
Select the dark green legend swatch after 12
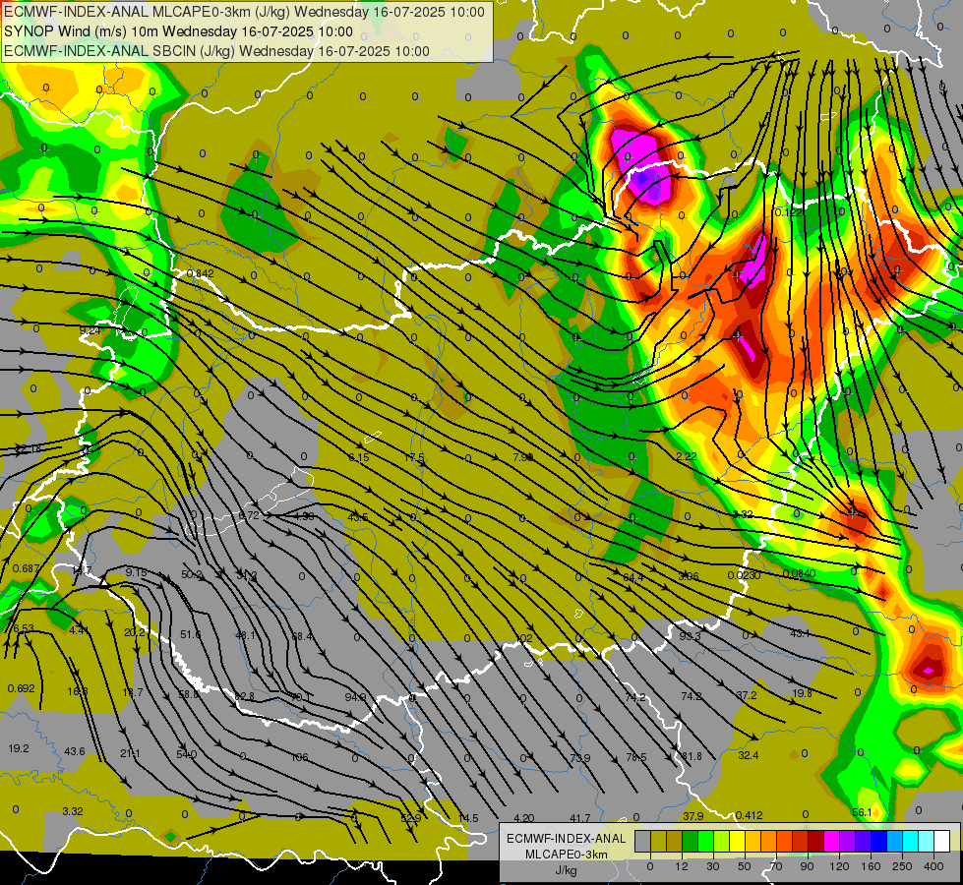690,842
